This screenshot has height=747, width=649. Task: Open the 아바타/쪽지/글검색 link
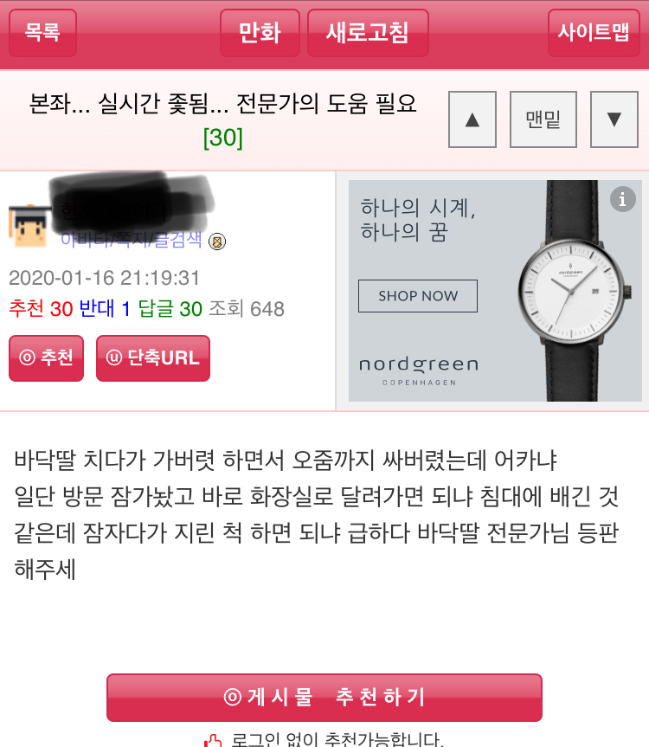click(x=132, y=240)
